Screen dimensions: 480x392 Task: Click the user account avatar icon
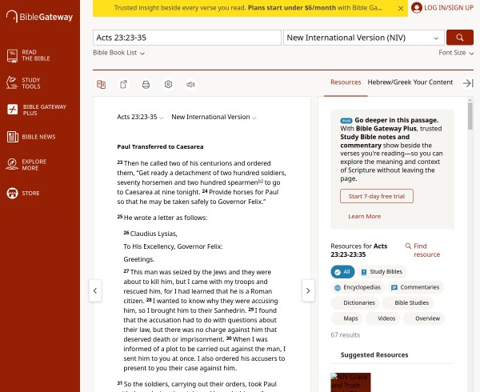(x=416, y=8)
